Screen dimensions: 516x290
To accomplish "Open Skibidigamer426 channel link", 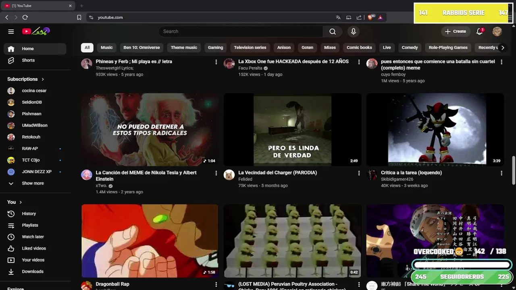I will [x=397, y=179].
